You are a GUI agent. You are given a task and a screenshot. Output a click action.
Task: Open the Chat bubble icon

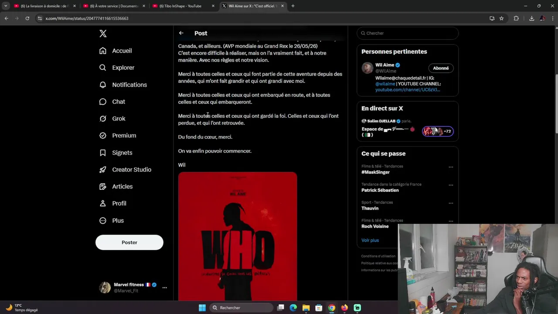point(103,102)
